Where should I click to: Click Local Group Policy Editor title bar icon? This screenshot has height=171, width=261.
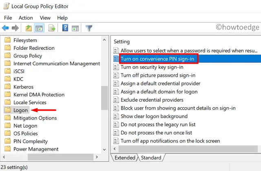[7, 6]
